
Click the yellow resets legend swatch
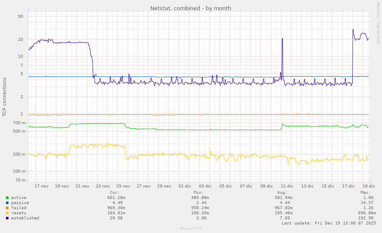point(7,213)
